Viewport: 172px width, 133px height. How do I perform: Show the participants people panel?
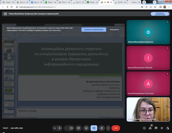[x=150, y=128]
